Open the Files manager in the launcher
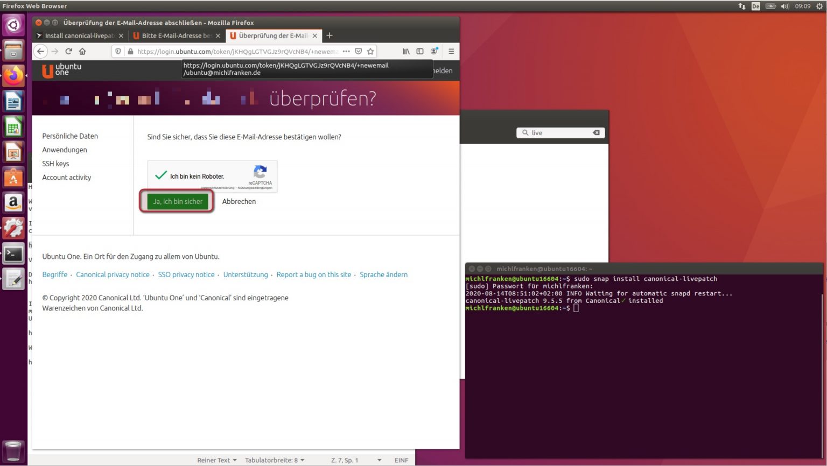 click(x=13, y=51)
